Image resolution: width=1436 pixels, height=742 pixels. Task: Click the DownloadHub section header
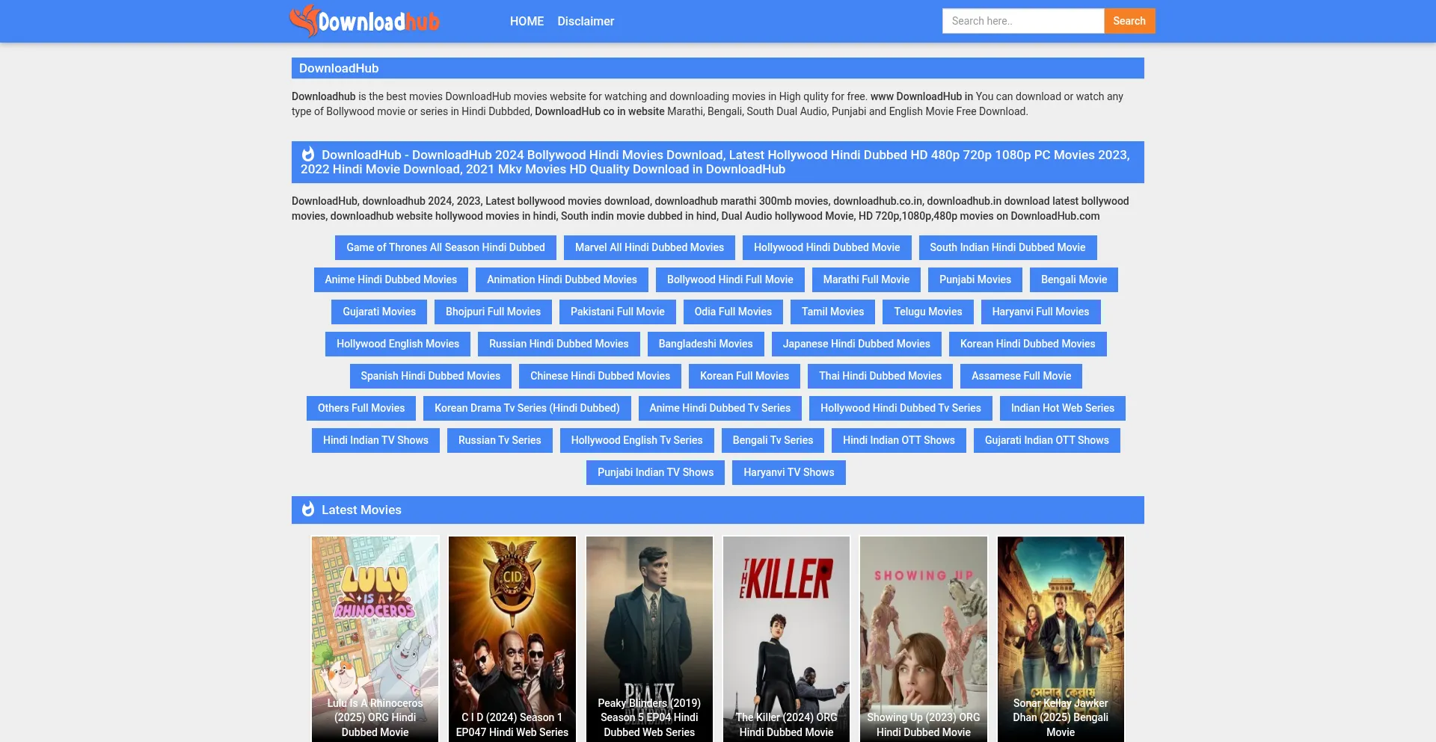718,68
